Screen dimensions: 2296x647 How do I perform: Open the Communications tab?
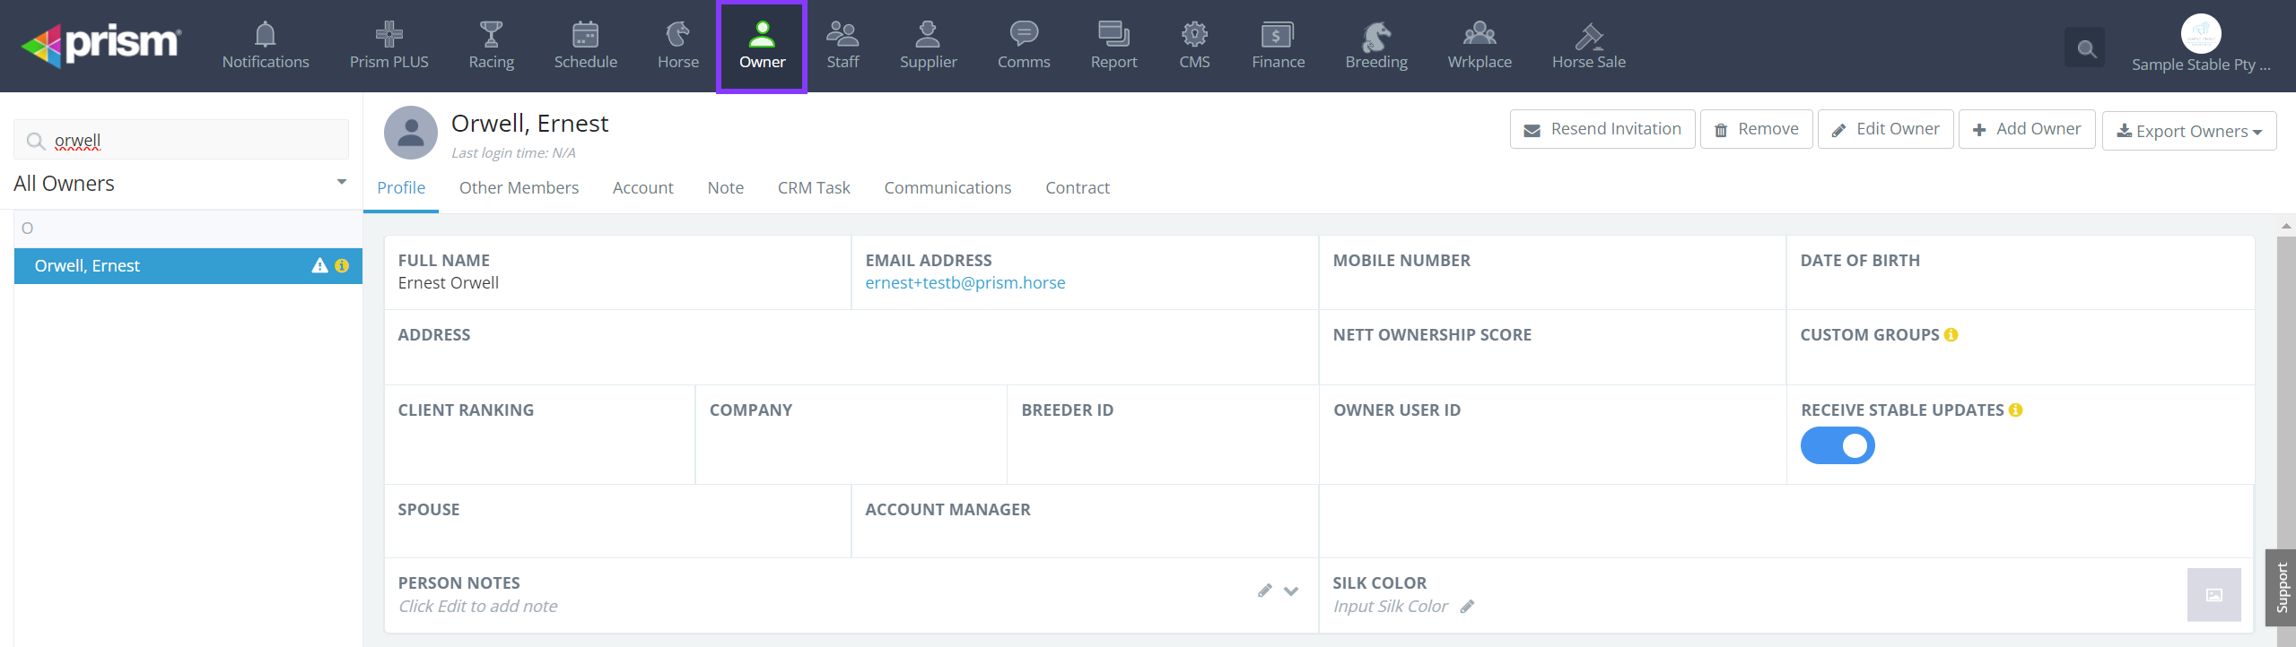(947, 188)
